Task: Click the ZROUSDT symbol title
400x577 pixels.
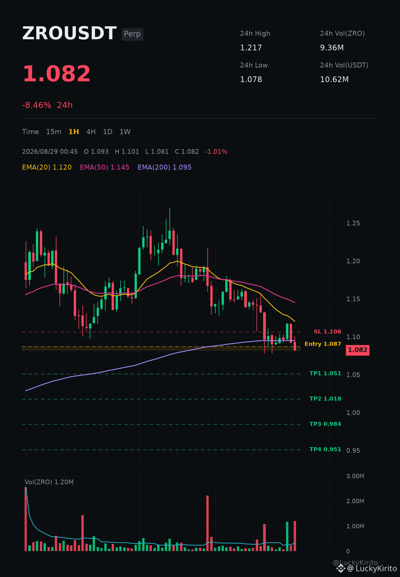Action: pos(69,34)
